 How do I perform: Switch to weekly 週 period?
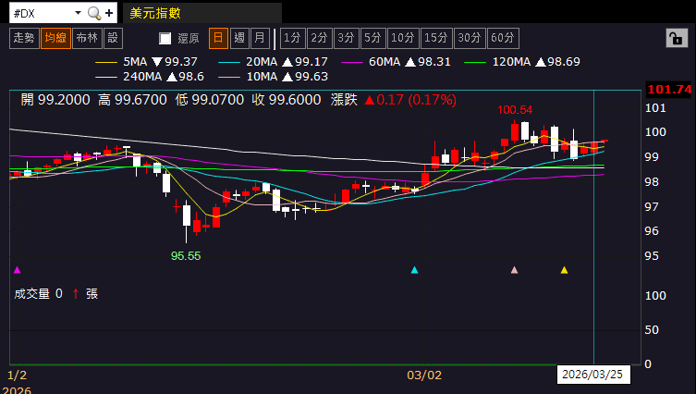click(x=239, y=38)
